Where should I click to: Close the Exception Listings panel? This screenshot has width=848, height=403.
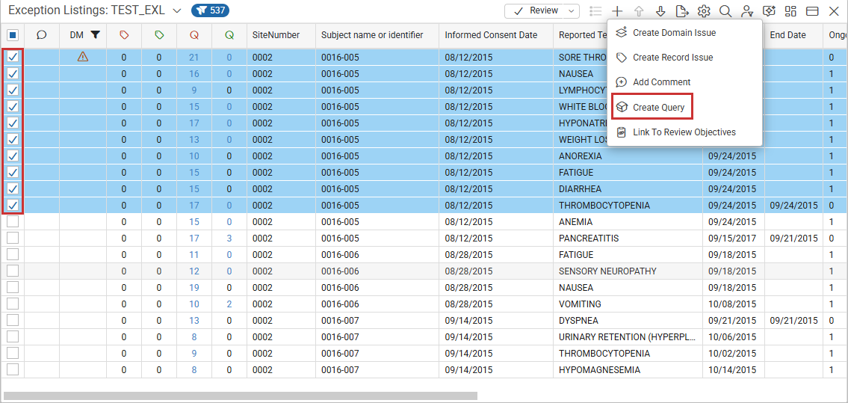(833, 10)
